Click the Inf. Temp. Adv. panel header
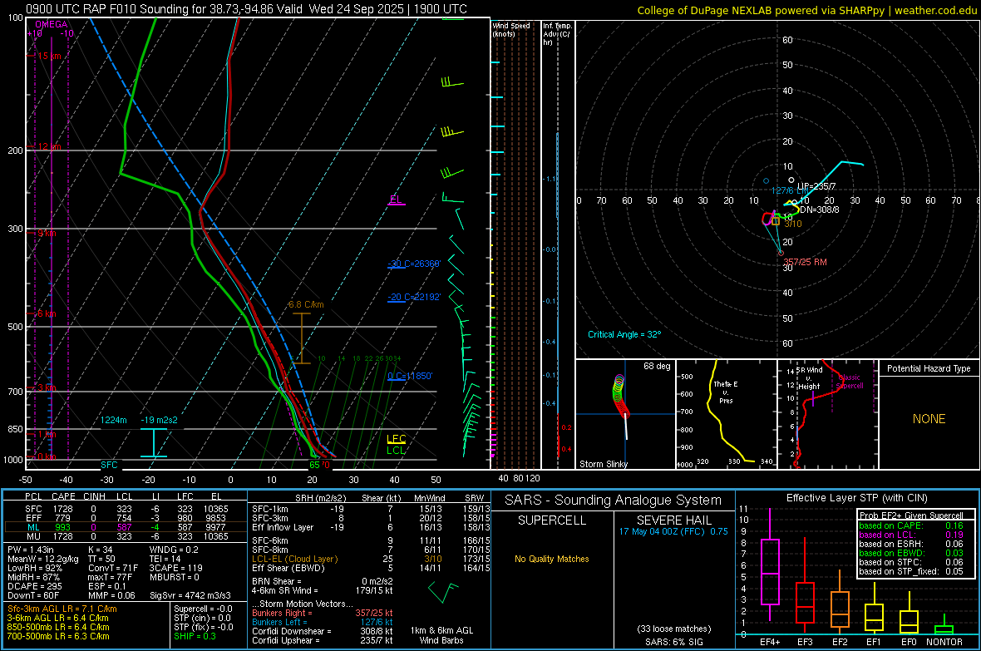Screen dimensions: 981x651 click(557, 34)
